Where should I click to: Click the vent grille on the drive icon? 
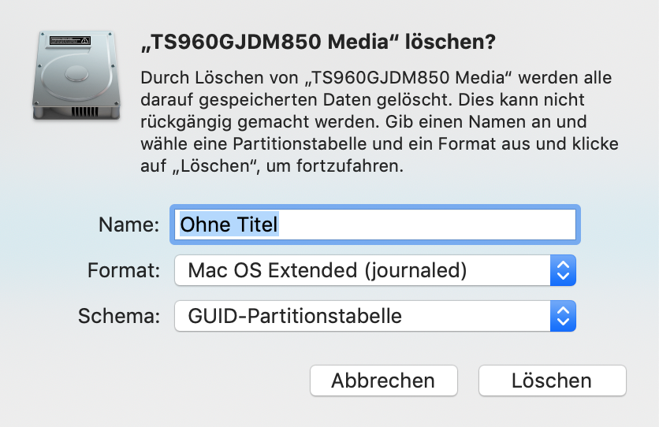[x=84, y=112]
